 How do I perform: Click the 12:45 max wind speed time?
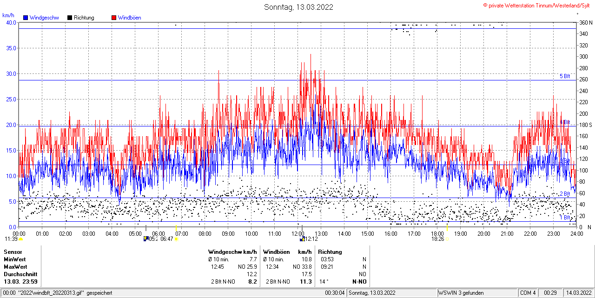click(x=218, y=267)
